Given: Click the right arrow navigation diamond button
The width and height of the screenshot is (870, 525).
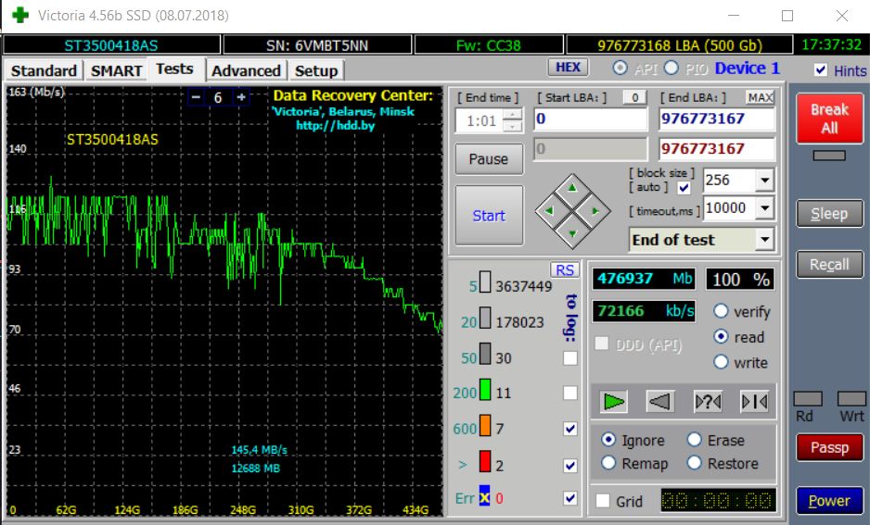Looking at the screenshot, I should pyautogui.click(x=595, y=211).
